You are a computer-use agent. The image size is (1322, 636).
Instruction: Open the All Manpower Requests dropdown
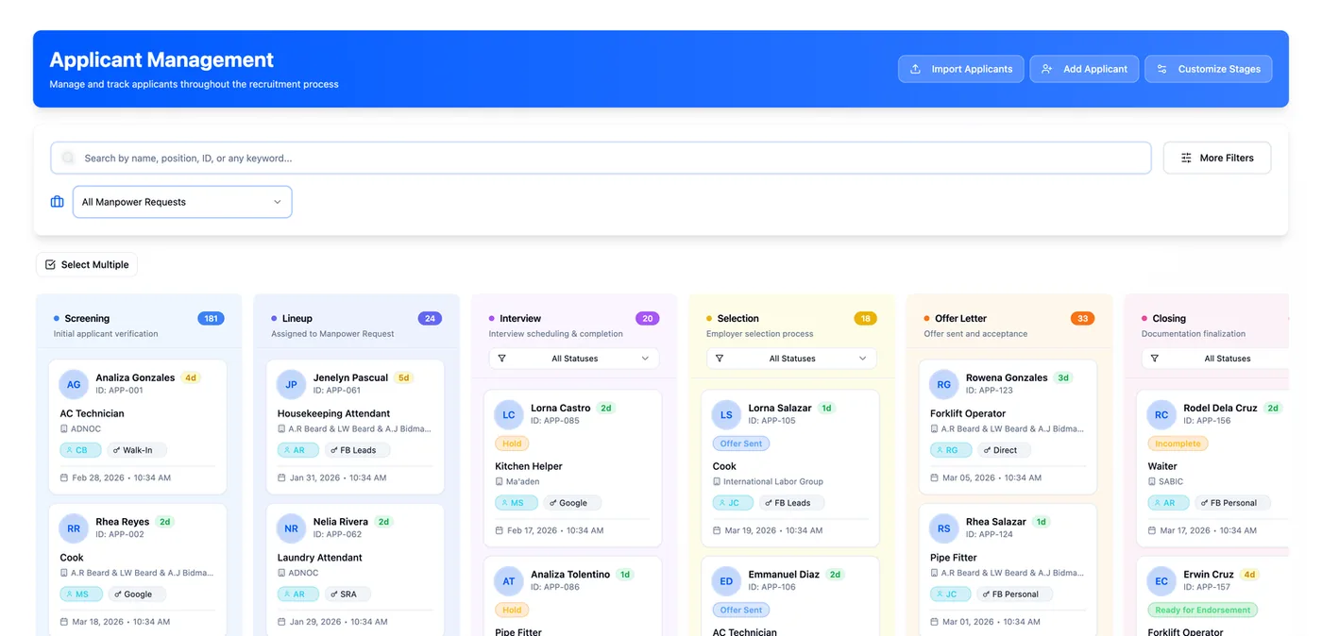coord(182,202)
